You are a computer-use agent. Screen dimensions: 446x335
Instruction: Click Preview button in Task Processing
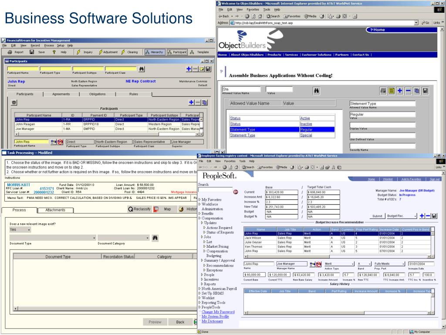tap(155, 322)
